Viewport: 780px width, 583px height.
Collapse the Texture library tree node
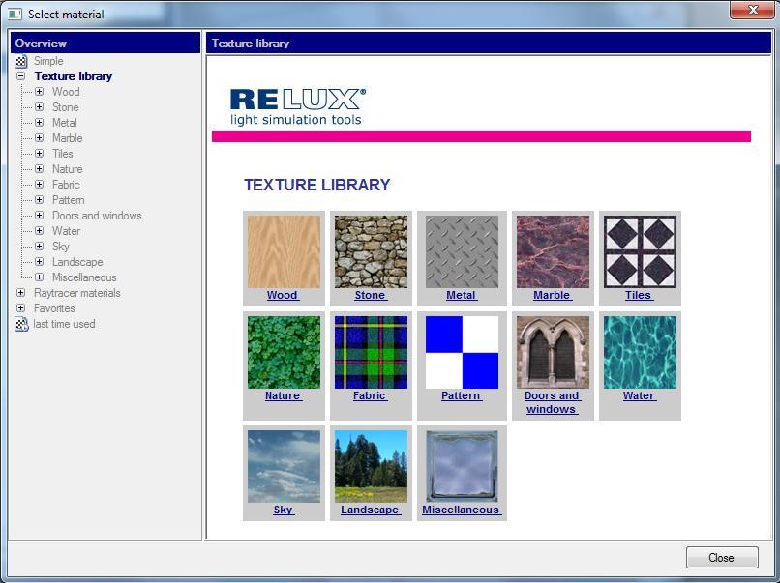pyautogui.click(x=21, y=76)
